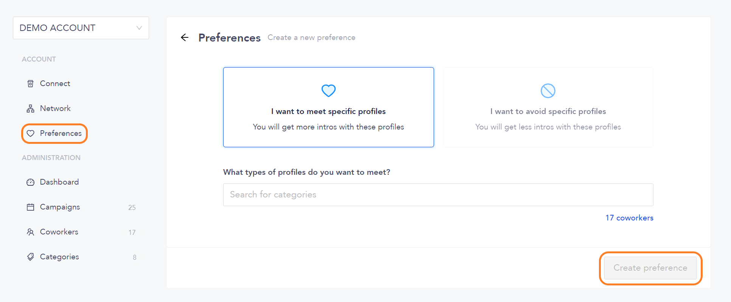731x302 pixels.
Task: Open the Network menu item
Action: pos(55,108)
